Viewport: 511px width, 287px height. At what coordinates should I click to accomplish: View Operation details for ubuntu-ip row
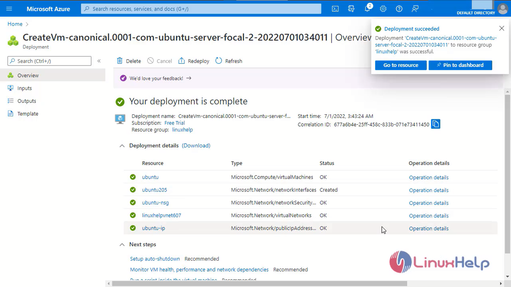click(428, 228)
